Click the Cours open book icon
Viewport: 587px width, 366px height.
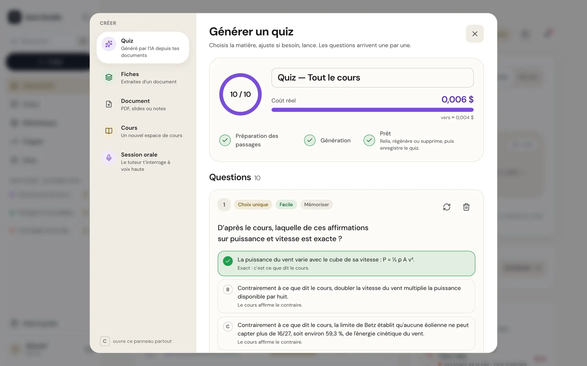pyautogui.click(x=109, y=131)
